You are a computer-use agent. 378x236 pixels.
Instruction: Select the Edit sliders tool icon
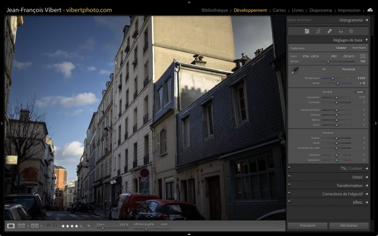pyautogui.click(x=307, y=31)
